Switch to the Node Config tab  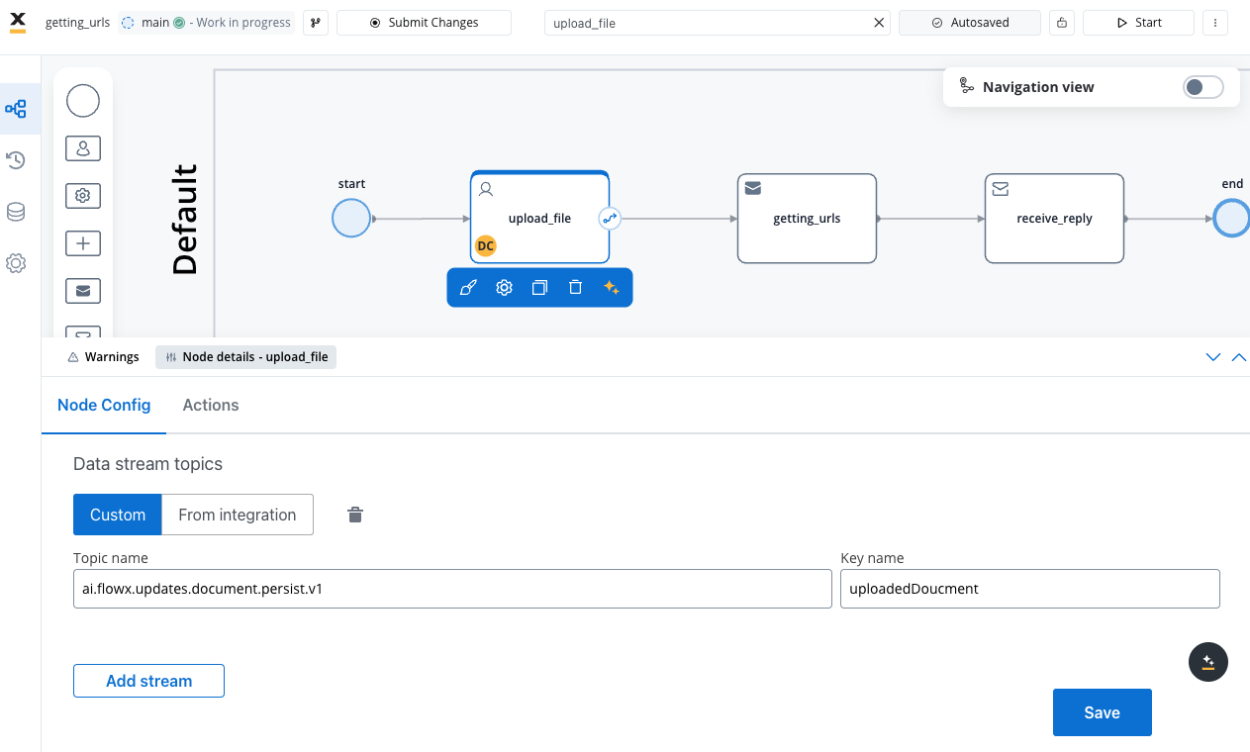(104, 405)
